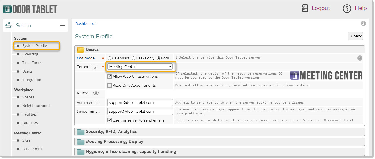
Task: Open Licensing in the sidebar
Action: (x=30, y=54)
